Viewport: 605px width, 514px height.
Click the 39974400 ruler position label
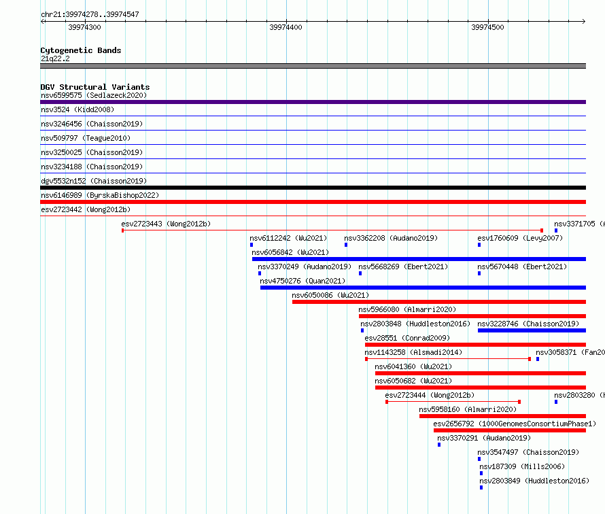(286, 27)
